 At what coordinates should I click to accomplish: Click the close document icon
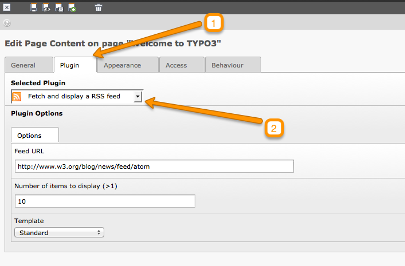pyautogui.click(x=7, y=7)
